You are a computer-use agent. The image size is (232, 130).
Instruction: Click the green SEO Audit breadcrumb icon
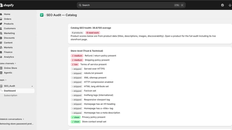[42, 15]
